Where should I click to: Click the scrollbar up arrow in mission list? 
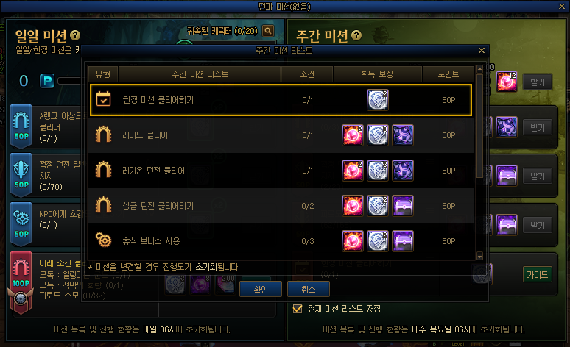point(479,69)
